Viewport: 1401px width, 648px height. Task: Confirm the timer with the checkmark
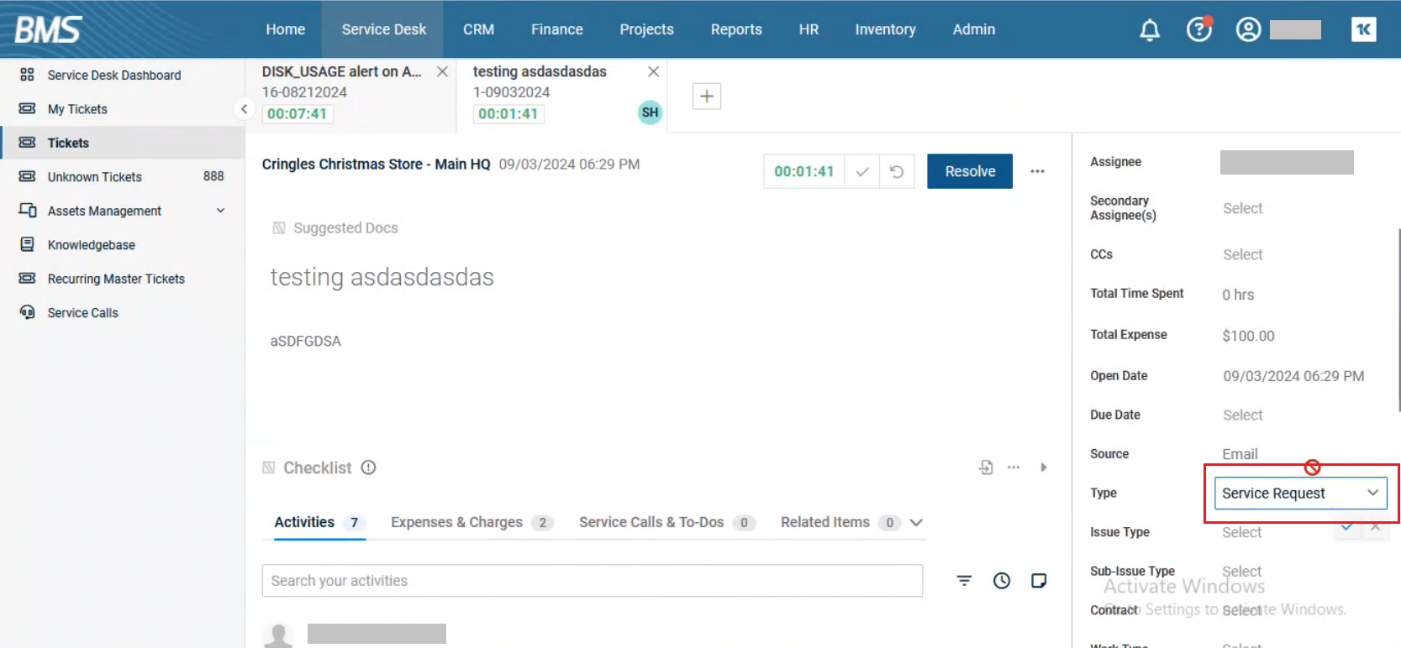pyautogui.click(x=861, y=171)
